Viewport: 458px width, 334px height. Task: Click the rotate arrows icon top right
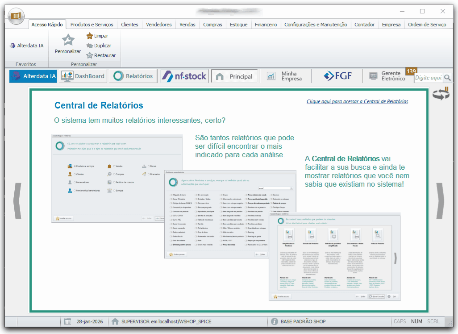(440, 93)
